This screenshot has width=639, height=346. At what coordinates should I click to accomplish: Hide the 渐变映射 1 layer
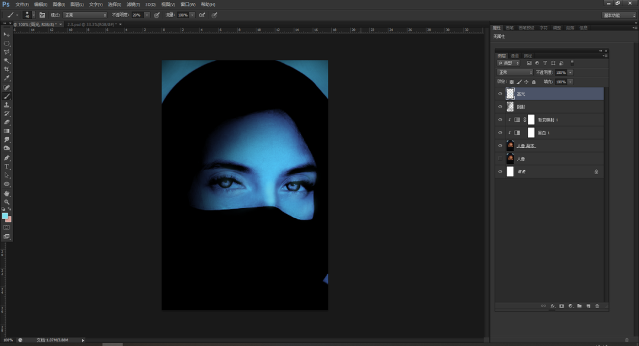(x=500, y=120)
